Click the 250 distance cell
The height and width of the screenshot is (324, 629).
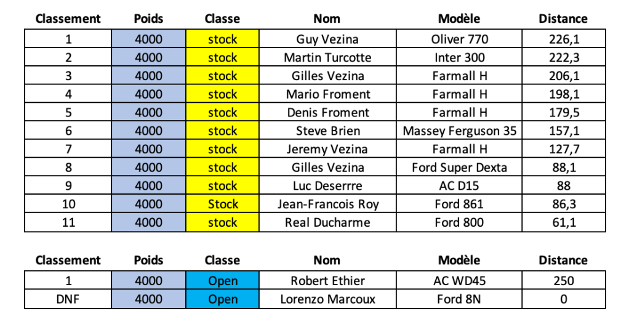pyautogui.click(x=563, y=281)
